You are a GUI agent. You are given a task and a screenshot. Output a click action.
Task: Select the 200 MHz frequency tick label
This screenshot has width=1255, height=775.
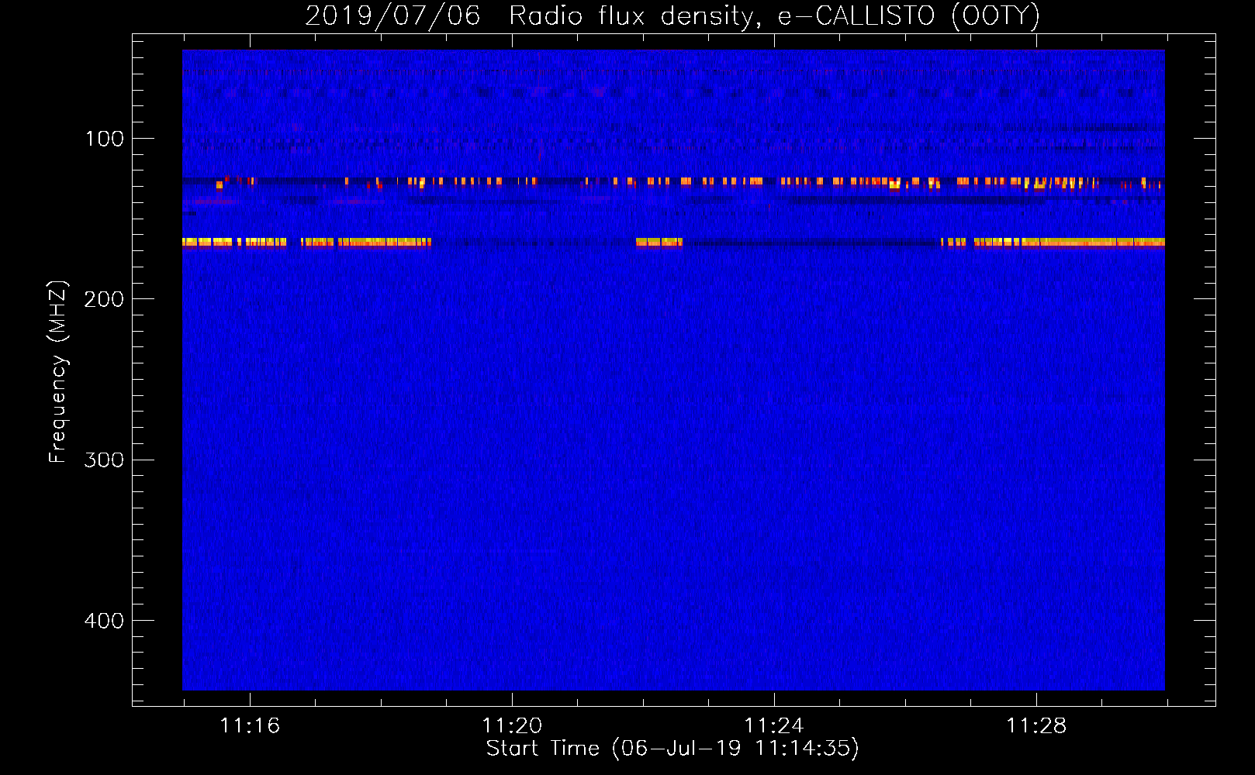104,299
